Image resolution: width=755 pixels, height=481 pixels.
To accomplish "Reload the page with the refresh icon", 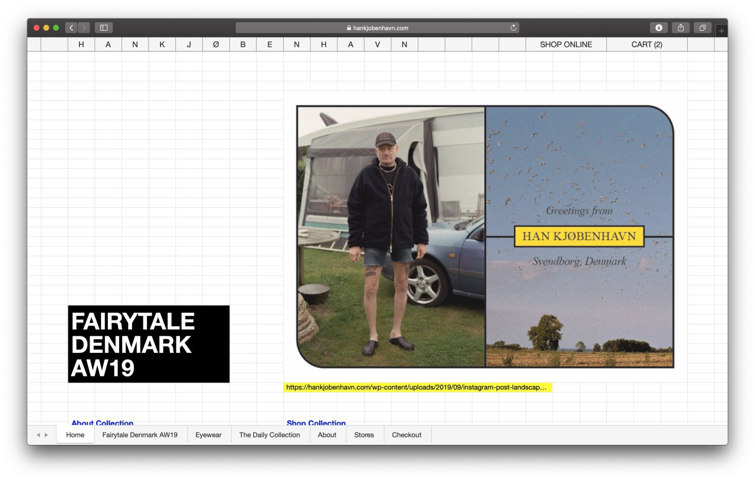I will pos(513,28).
